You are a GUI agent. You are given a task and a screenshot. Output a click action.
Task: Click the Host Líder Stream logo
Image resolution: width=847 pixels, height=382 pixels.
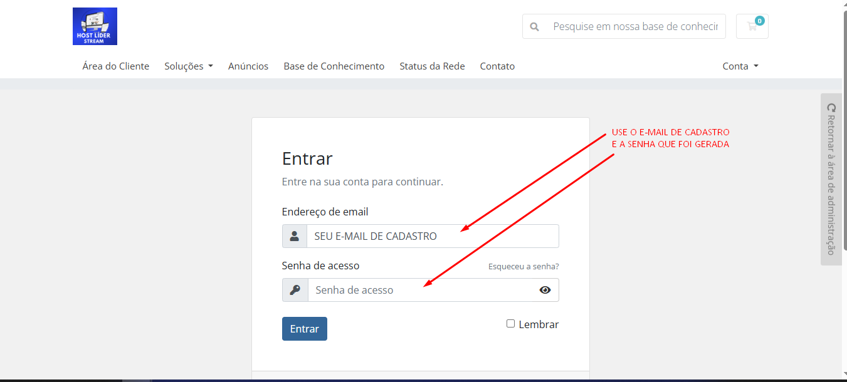click(95, 26)
